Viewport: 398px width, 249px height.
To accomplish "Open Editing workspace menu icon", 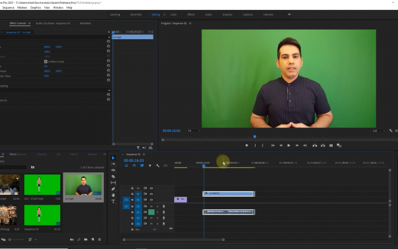I will pyautogui.click(x=164, y=15).
